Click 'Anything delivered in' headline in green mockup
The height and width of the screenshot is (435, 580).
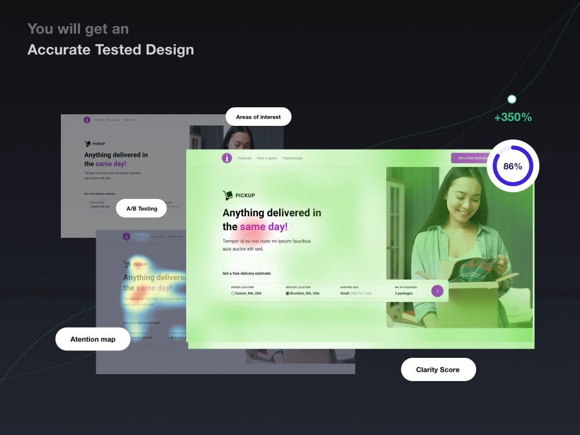272,213
